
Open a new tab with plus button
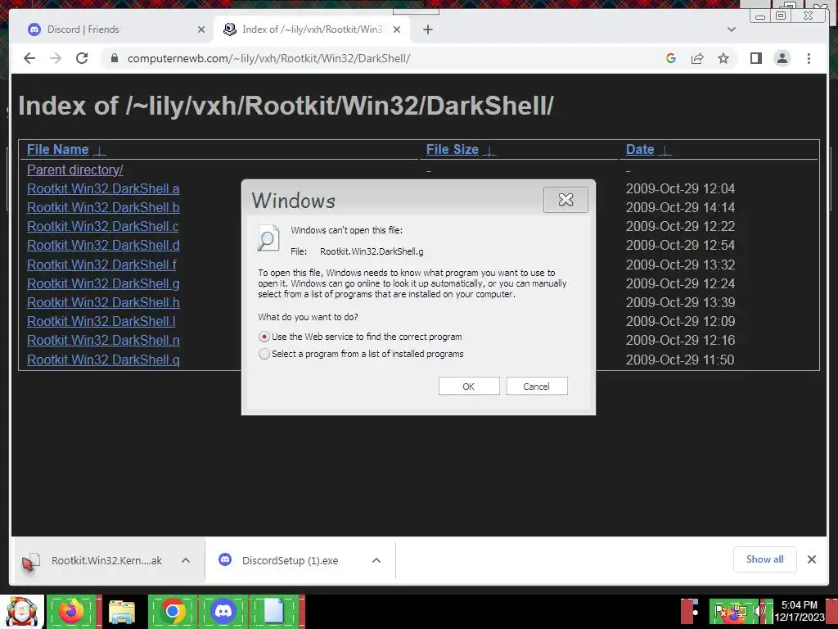click(x=427, y=29)
